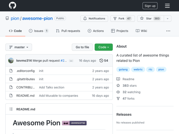The image size is (179, 134).
Task: Open README table of contents list icon
Action: pos(11,109)
